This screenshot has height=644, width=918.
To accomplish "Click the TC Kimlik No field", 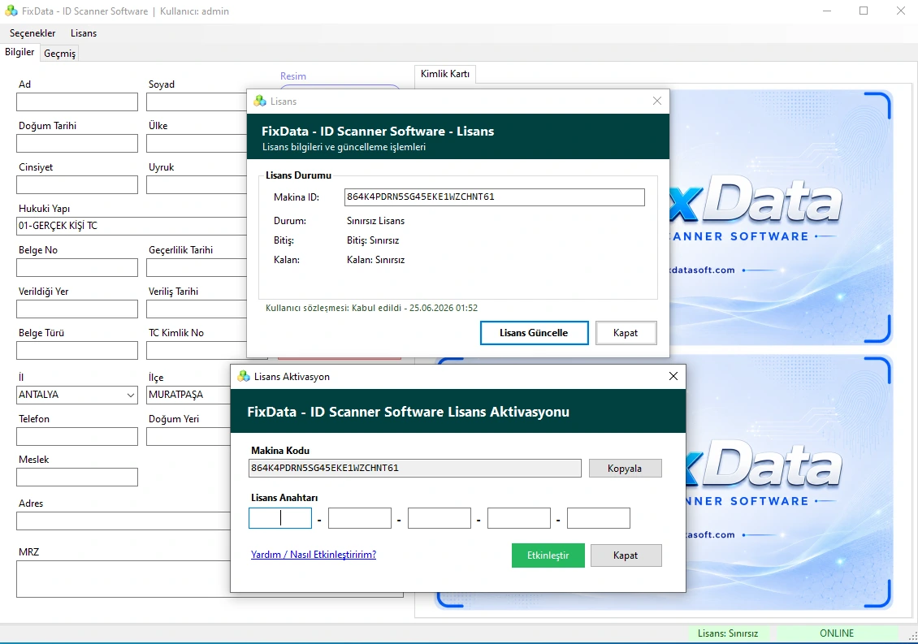I will coord(197,351).
